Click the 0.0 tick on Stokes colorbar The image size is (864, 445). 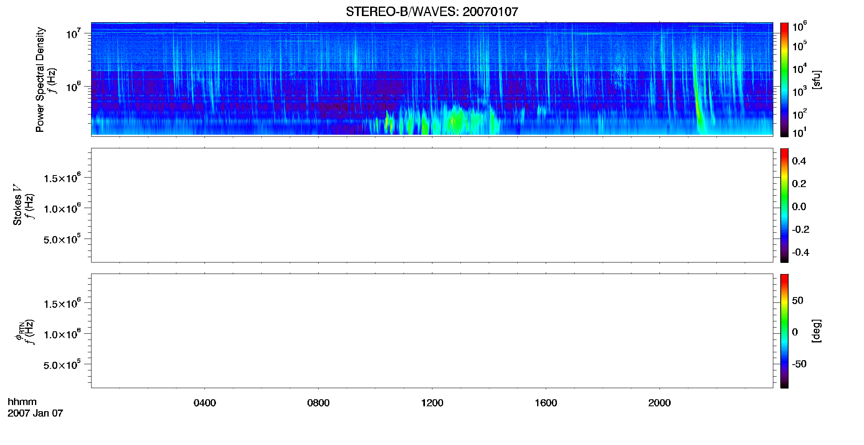(799, 207)
